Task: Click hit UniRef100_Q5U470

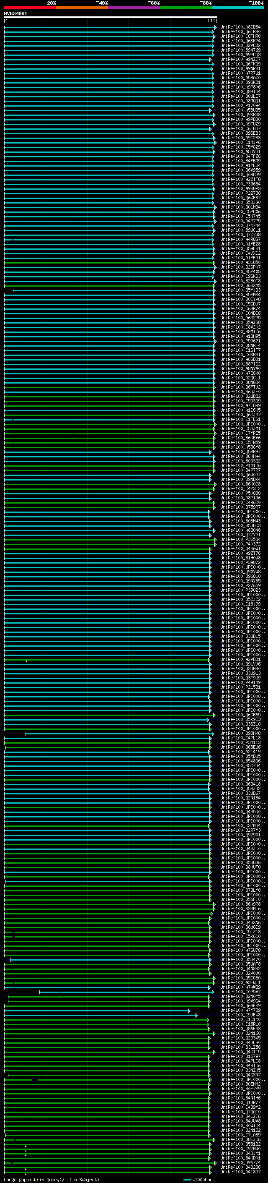Action: pos(240,959)
